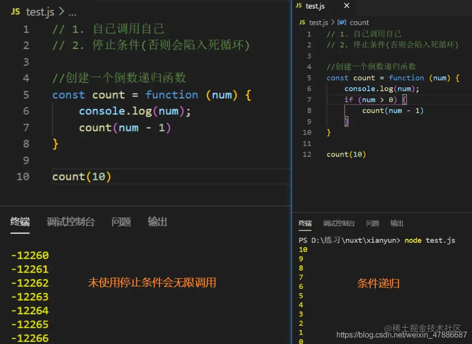Click line number 10 in left editor
The height and width of the screenshot is (344, 472).
[23, 177]
